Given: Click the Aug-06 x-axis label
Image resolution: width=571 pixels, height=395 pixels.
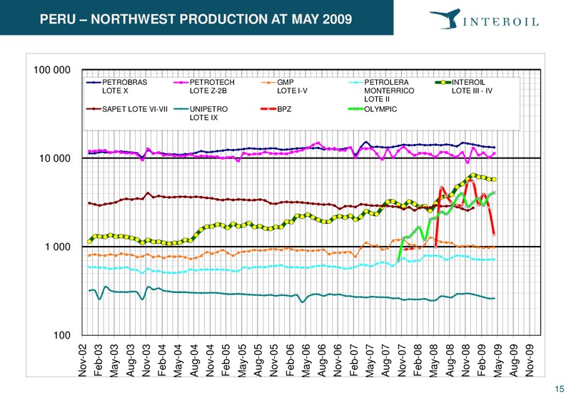Looking at the screenshot, I should click(323, 361).
